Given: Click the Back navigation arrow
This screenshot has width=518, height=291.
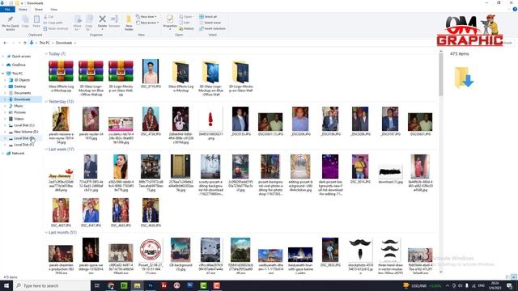Looking at the screenshot, I should tap(5, 43).
